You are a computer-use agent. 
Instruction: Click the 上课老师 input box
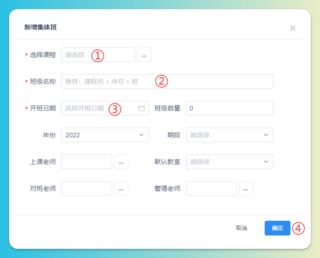[x=87, y=162]
